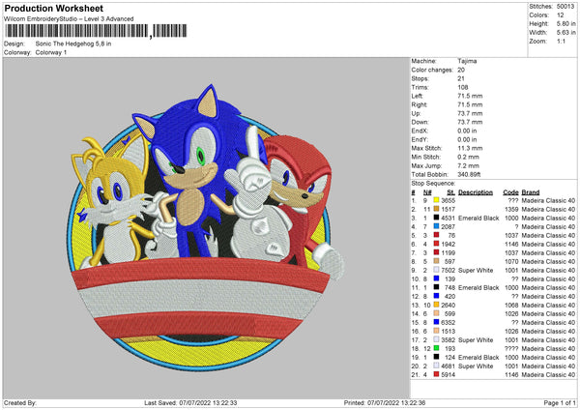Viewport: 580px width, 410px height.
Task: Click the Description column header
Action: (x=476, y=192)
